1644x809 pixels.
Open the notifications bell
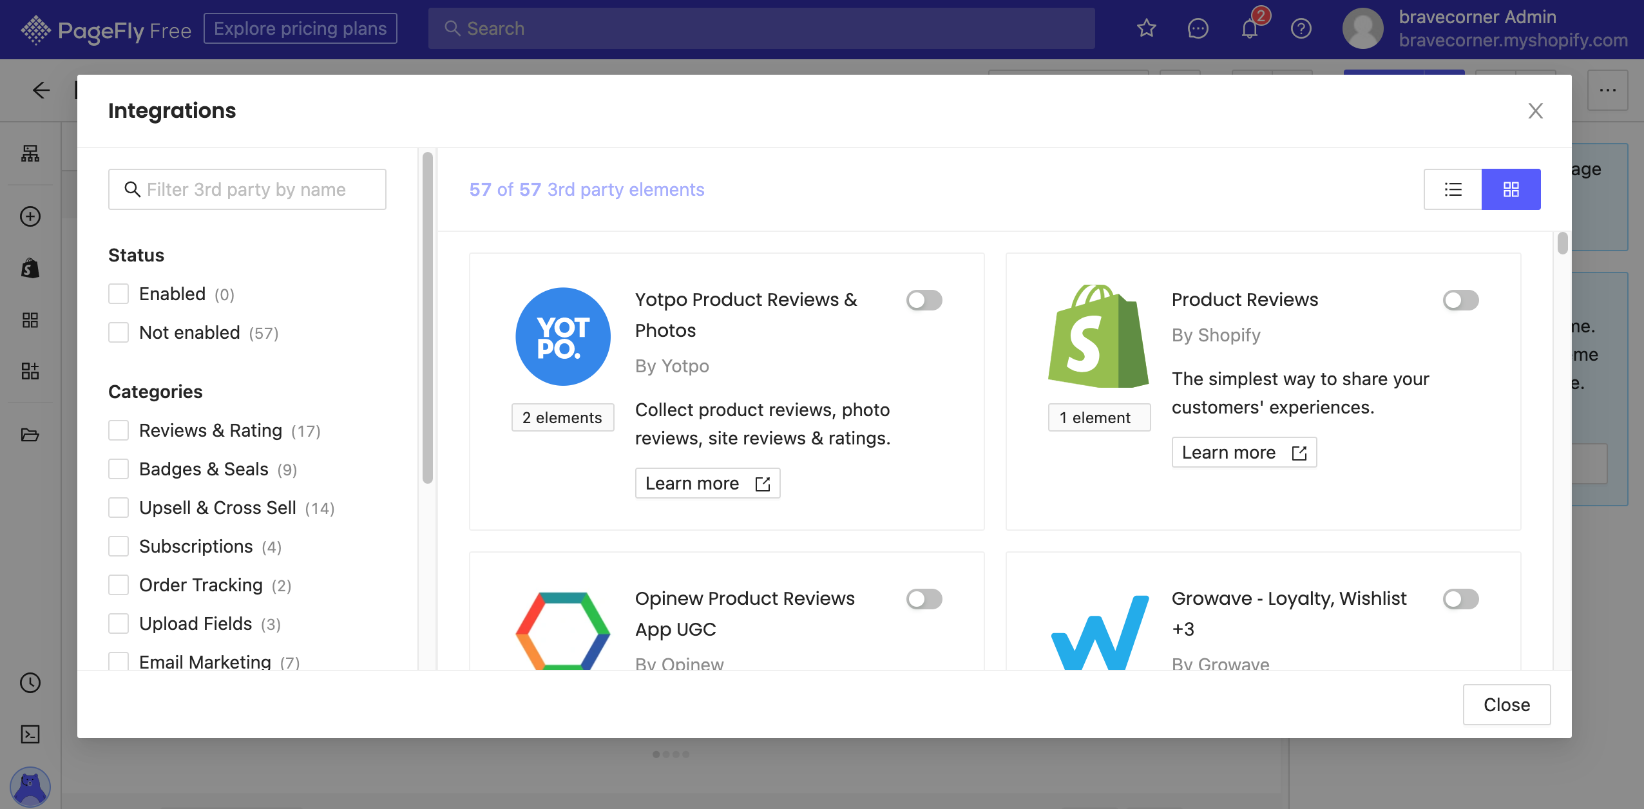[1250, 28]
